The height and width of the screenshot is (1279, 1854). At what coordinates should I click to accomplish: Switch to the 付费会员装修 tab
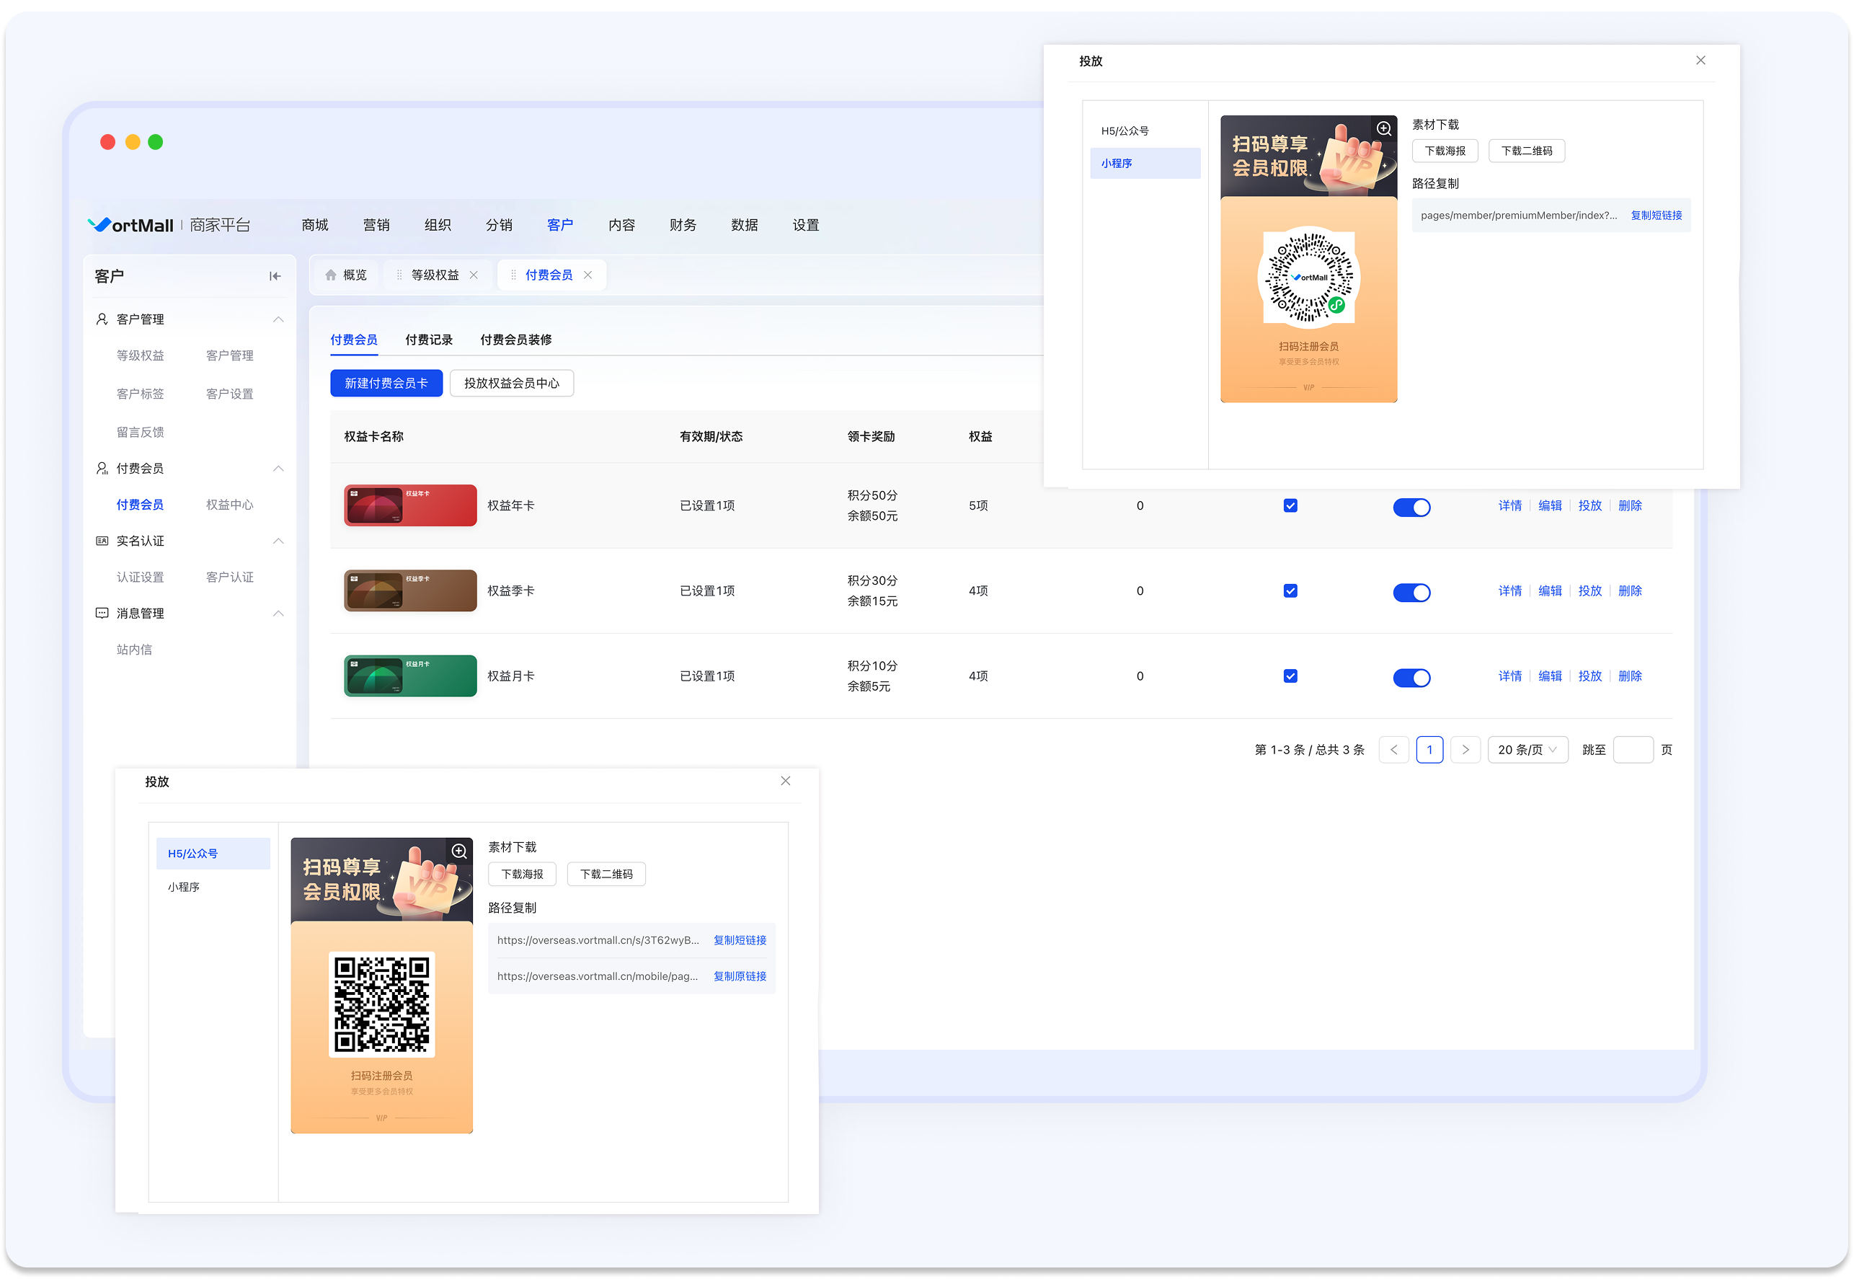(516, 340)
